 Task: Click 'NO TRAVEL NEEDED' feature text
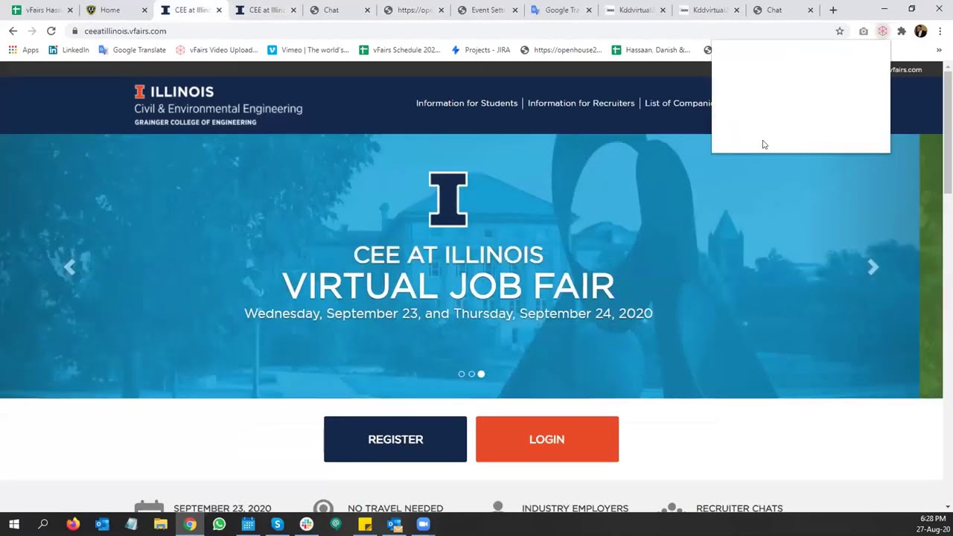395,508
